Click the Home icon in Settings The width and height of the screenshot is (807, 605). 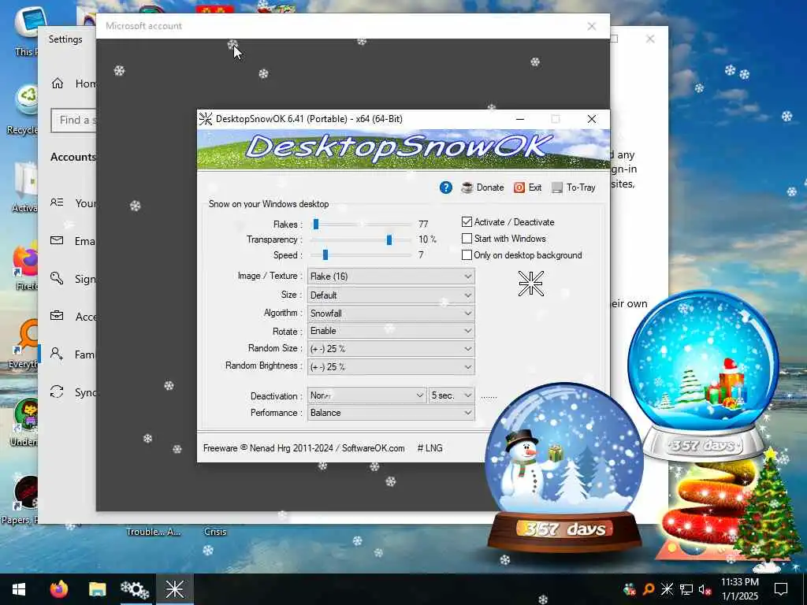click(57, 84)
